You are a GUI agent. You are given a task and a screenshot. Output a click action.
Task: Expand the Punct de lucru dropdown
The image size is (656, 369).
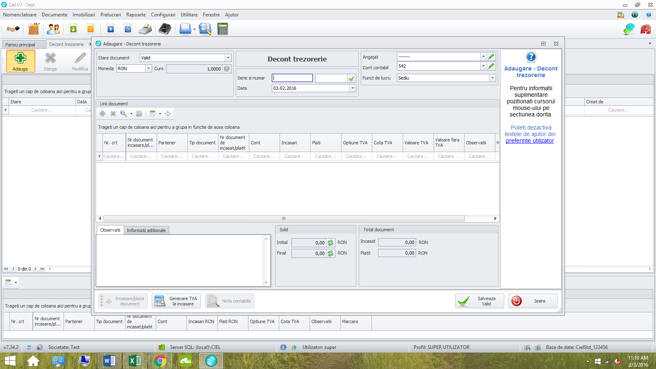coord(492,78)
